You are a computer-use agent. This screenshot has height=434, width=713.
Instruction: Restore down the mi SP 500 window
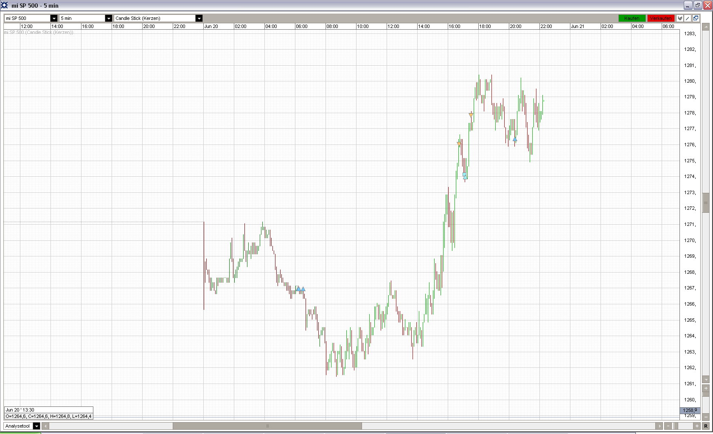pyautogui.click(x=698, y=6)
